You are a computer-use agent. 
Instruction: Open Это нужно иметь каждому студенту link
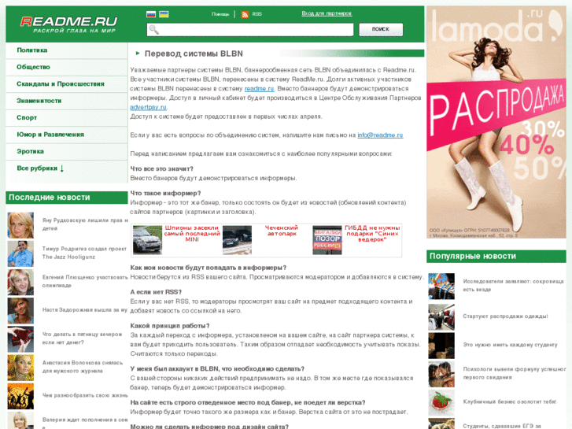[x=510, y=345]
